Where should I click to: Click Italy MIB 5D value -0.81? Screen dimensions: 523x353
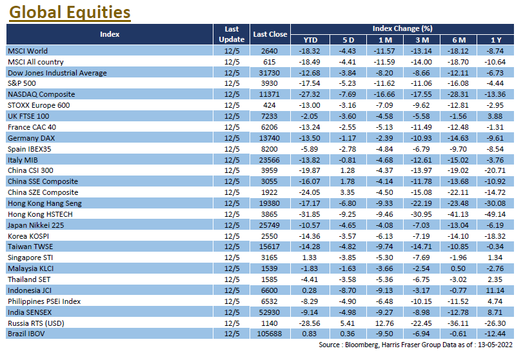pos(348,160)
